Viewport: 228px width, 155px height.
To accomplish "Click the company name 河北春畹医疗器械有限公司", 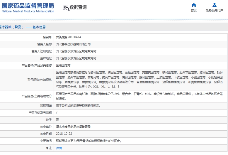I will [x=73, y=44].
